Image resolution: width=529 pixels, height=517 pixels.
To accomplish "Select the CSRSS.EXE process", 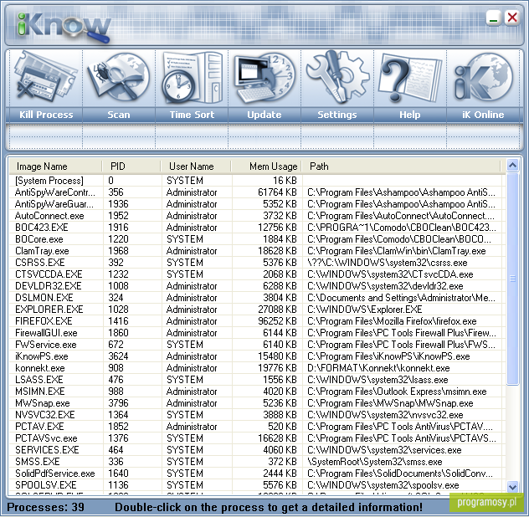I will click(257, 263).
